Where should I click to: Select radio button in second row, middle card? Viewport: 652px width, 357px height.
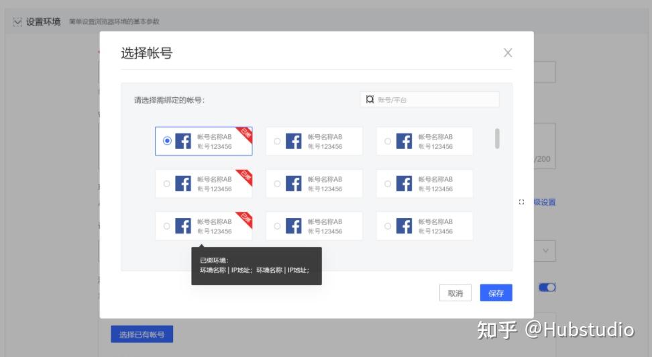pyautogui.click(x=277, y=183)
